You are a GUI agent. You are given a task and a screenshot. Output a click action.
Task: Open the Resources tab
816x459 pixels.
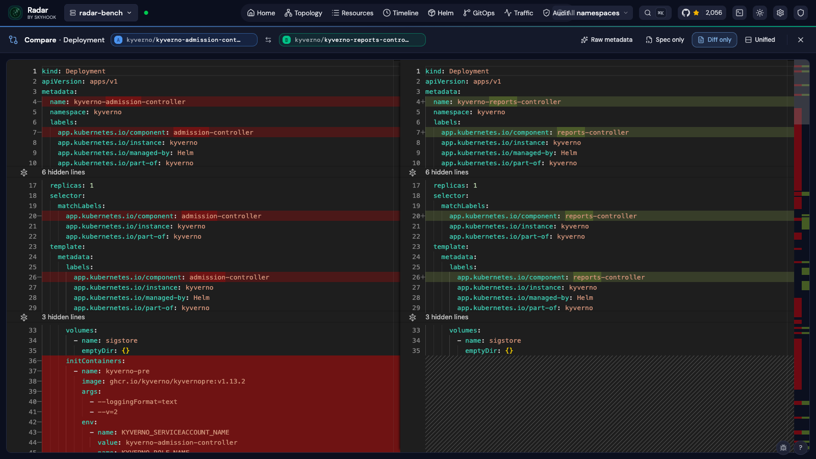click(x=352, y=13)
